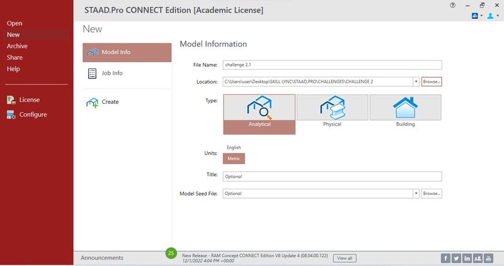Image resolution: width=504 pixels, height=266 pixels.
Task: Open the License icon in sidebar
Action: pos(11,100)
